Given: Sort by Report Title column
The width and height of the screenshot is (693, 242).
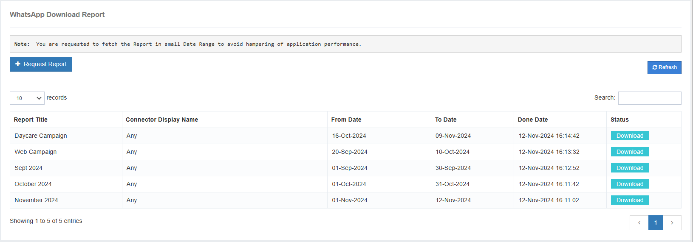Looking at the screenshot, I should click(31, 120).
